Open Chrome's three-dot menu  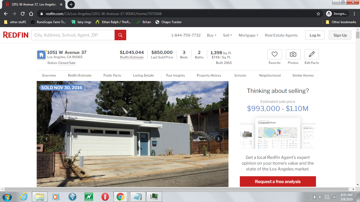(x=354, y=14)
